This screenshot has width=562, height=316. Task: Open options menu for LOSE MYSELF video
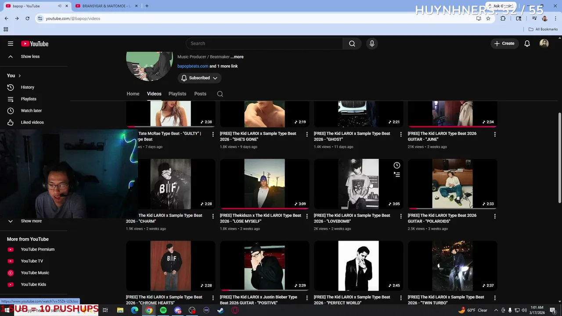tap(307, 216)
